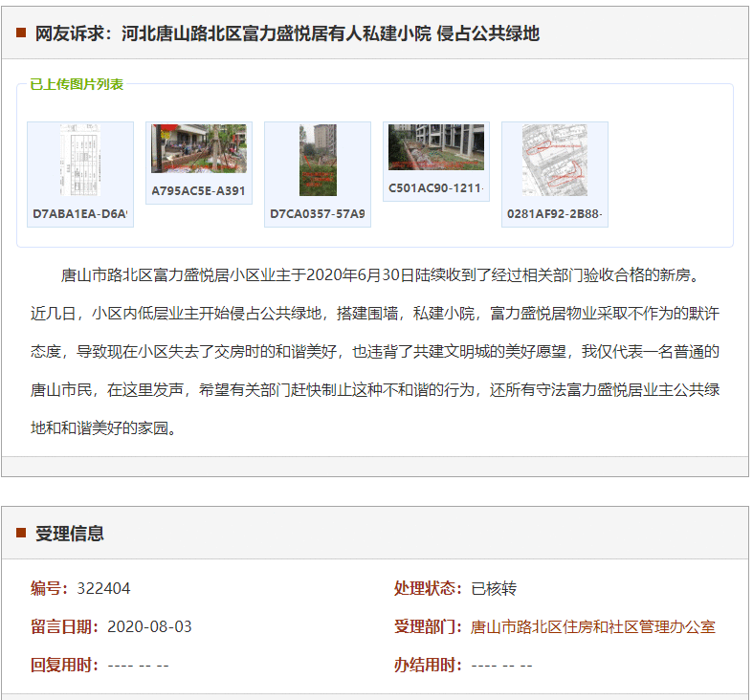This screenshot has width=753, height=700.
Task: Open the A795AC5E-A391 photo thumbnail
Action: [199, 148]
